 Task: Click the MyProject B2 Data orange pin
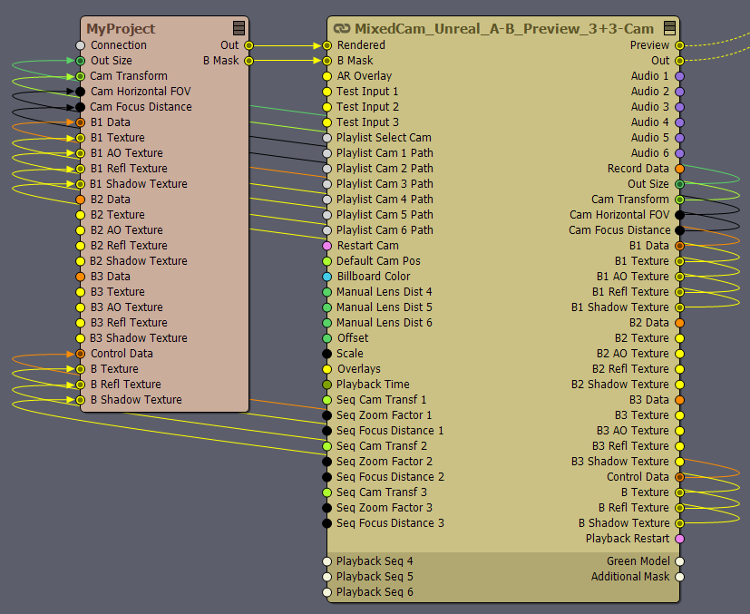click(x=81, y=200)
